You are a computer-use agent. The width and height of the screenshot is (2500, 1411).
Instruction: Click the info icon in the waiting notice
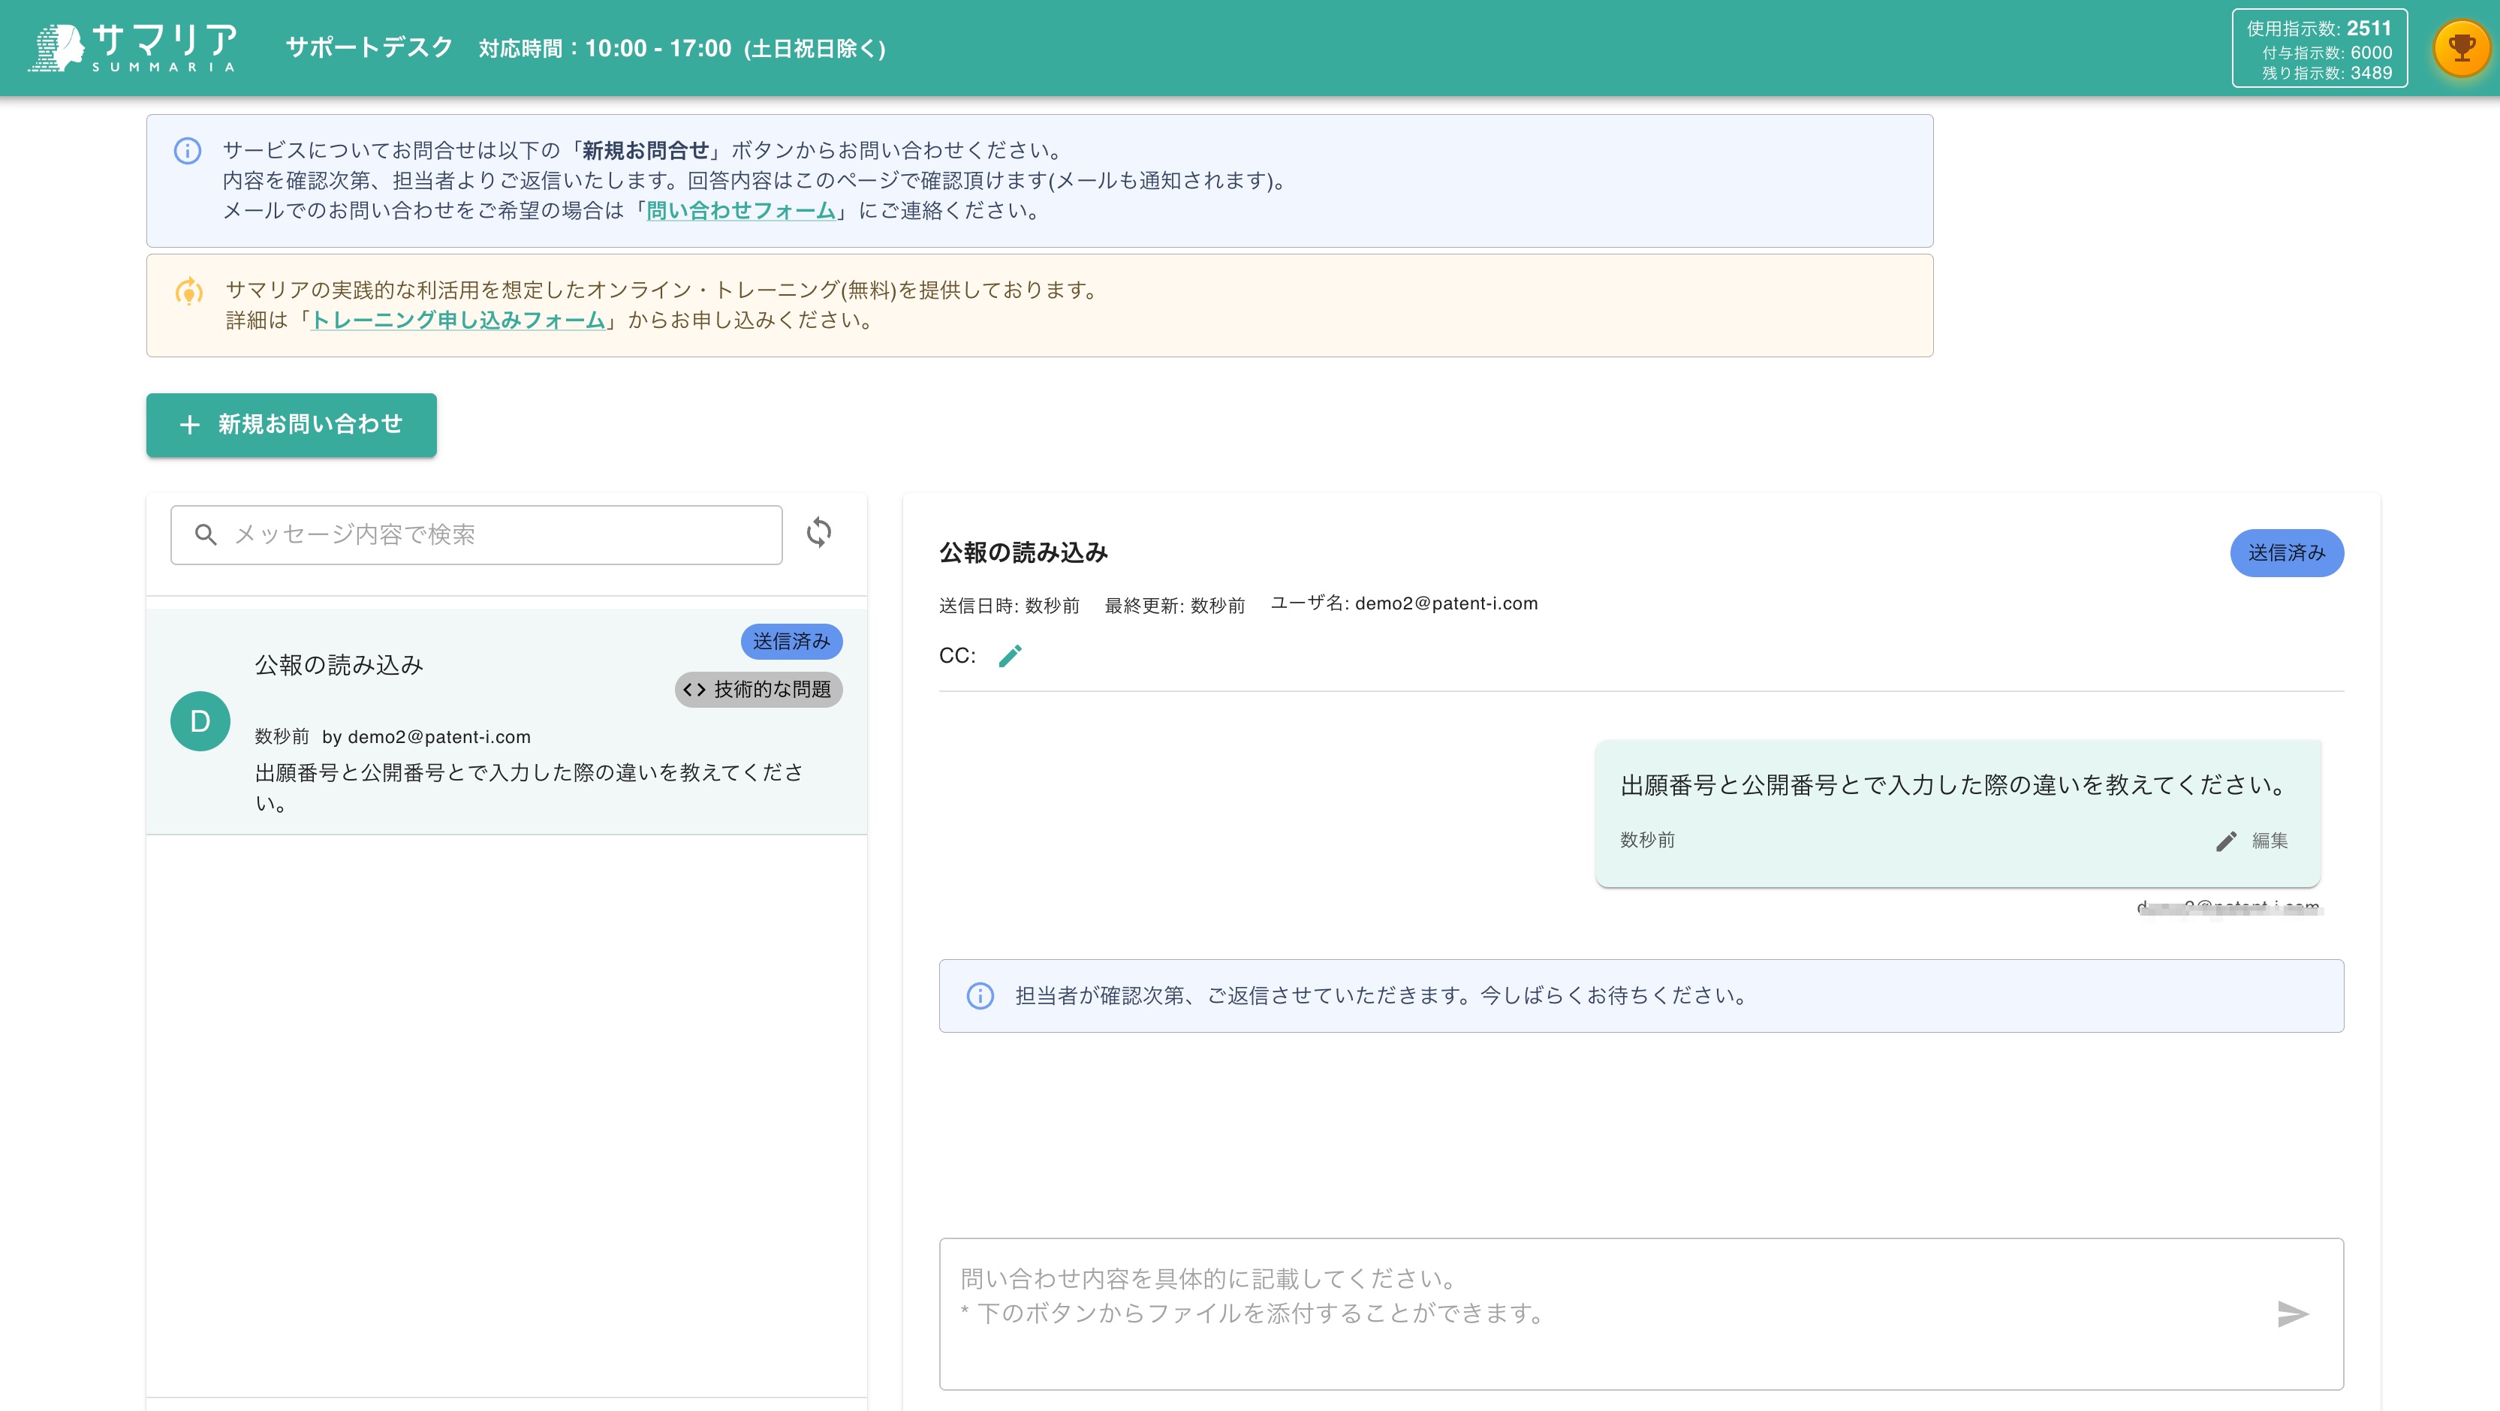[x=980, y=996]
